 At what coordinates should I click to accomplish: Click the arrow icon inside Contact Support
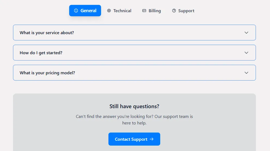pyautogui.click(x=152, y=139)
